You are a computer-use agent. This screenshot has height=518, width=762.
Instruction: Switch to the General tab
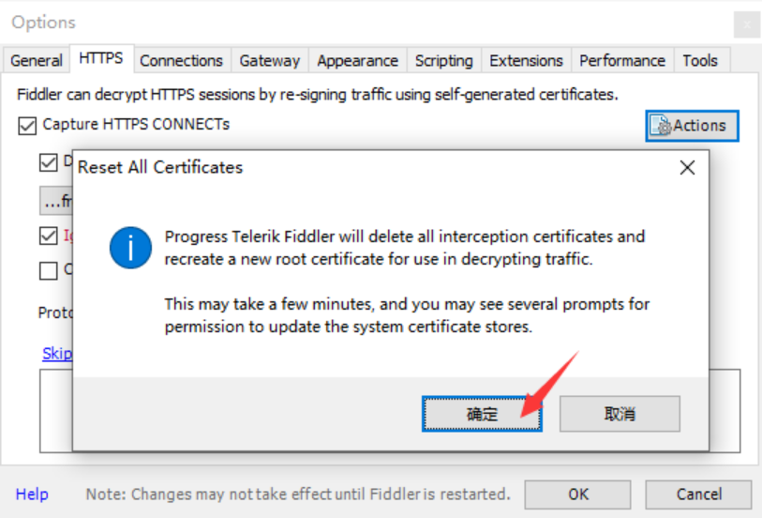click(x=37, y=60)
